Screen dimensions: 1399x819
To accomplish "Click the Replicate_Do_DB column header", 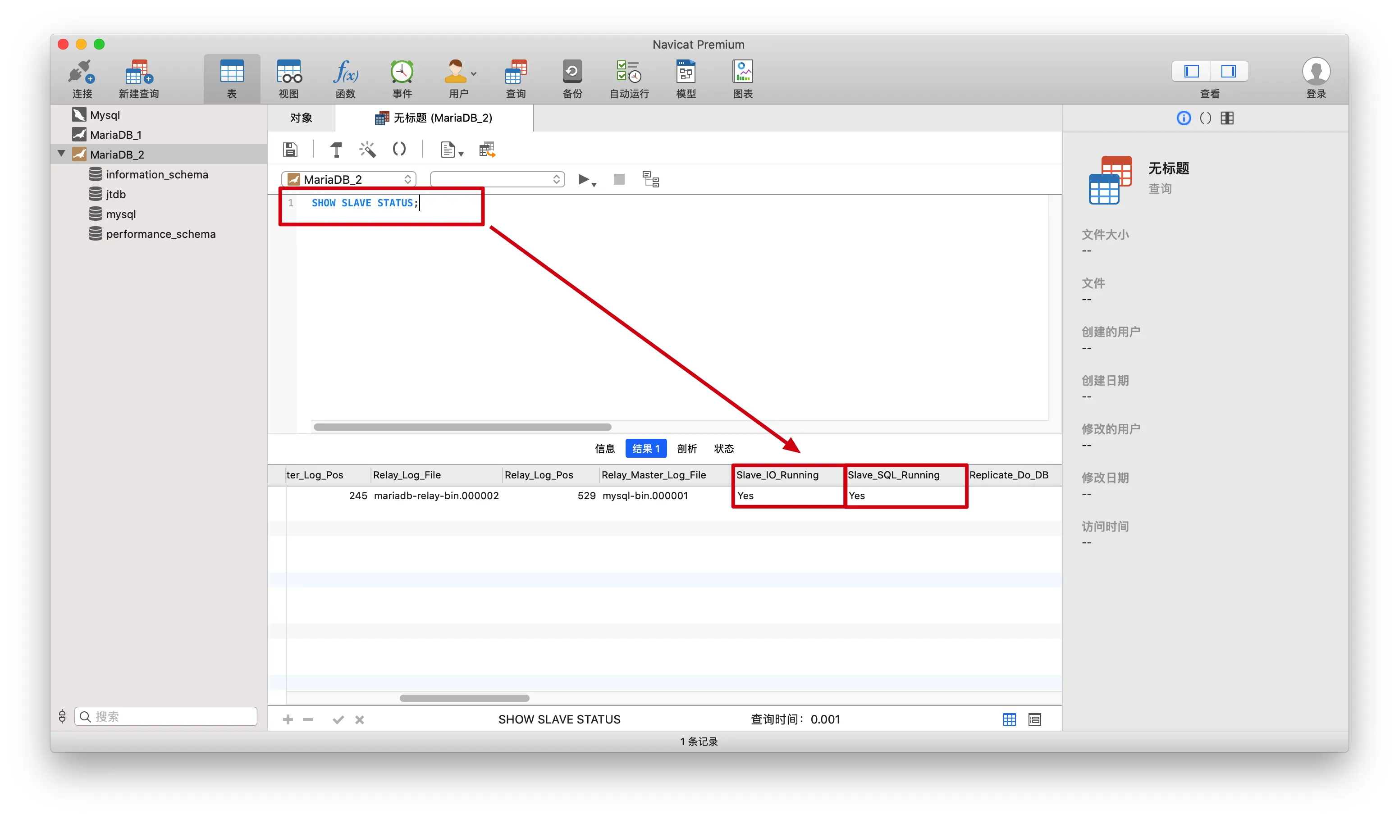I will [1013, 475].
